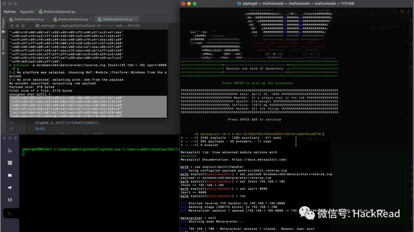
Task: Click 'lport => 8888' output line
Action: point(193,193)
